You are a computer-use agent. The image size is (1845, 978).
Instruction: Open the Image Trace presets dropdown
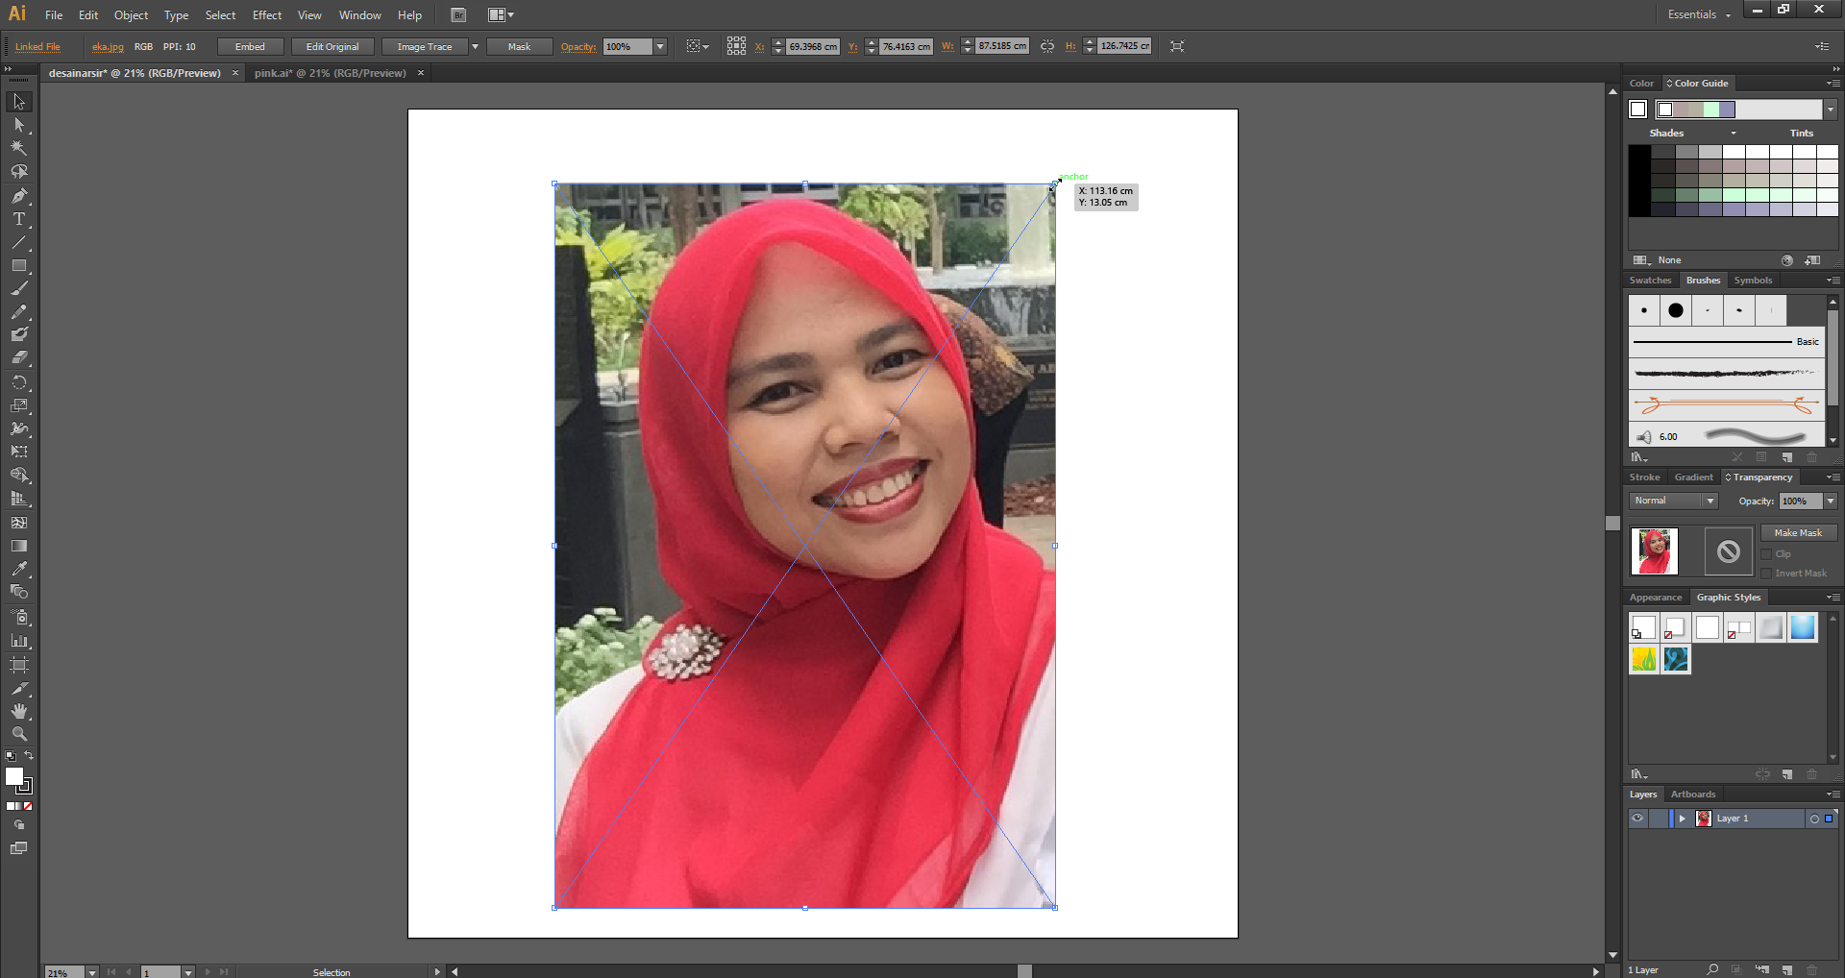(475, 46)
